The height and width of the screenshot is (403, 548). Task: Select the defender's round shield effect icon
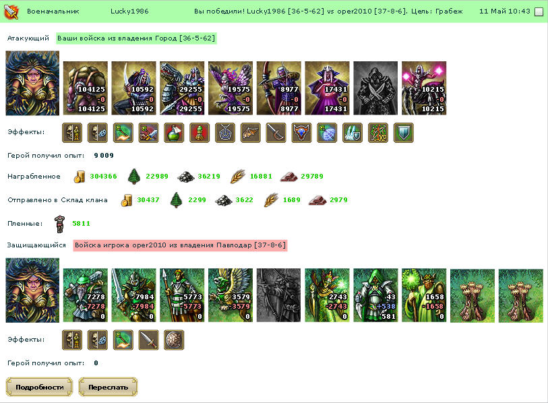174,340
